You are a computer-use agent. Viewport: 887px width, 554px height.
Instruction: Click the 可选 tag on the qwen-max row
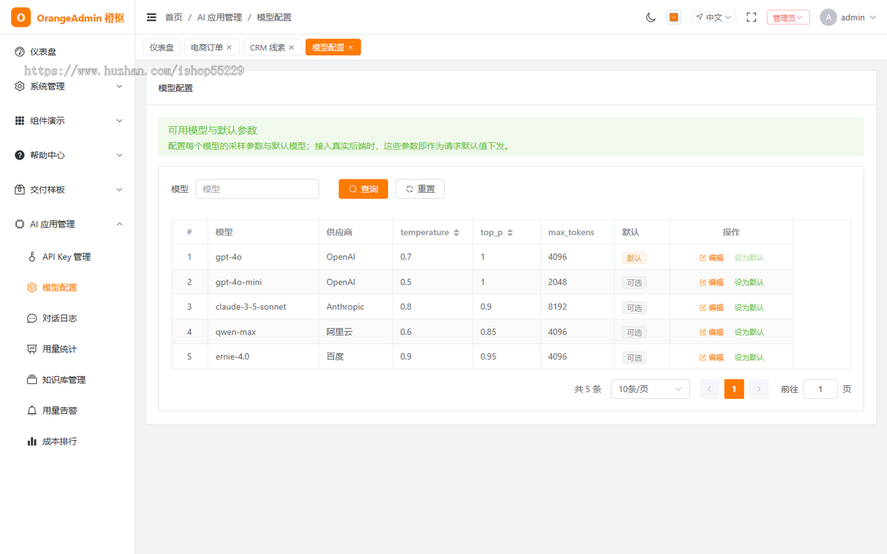coord(634,332)
